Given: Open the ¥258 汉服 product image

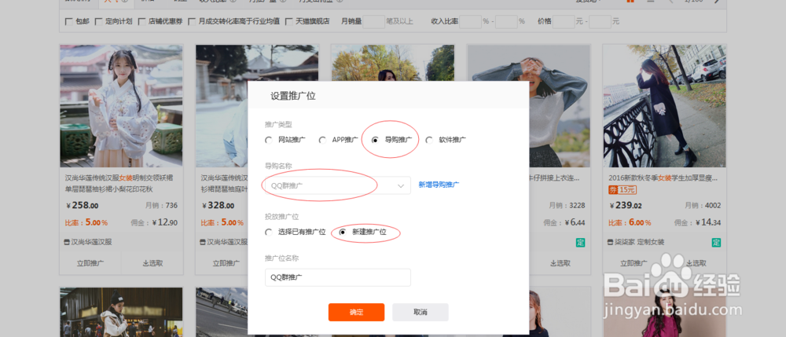Looking at the screenshot, I should (121, 106).
